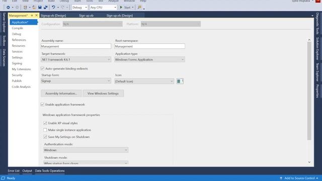322x181 pixels.
Task: Click the Assembly name input field
Action: click(76, 46)
